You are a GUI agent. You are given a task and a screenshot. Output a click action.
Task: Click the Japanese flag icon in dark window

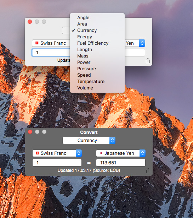coord(101,153)
